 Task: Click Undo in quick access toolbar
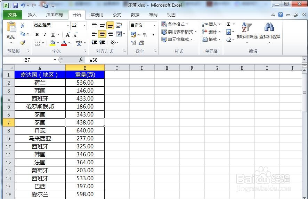(23, 6)
